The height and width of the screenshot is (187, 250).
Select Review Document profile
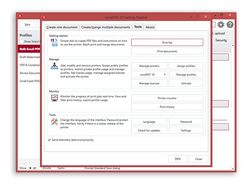click(x=29, y=73)
